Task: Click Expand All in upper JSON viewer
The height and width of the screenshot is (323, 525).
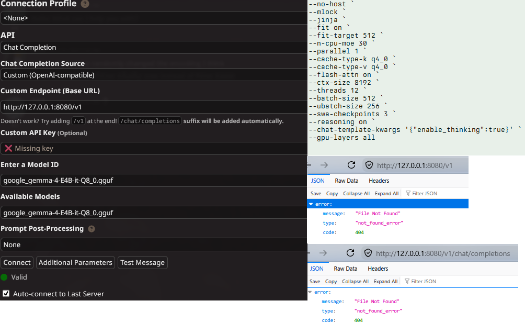Action: click(x=387, y=193)
